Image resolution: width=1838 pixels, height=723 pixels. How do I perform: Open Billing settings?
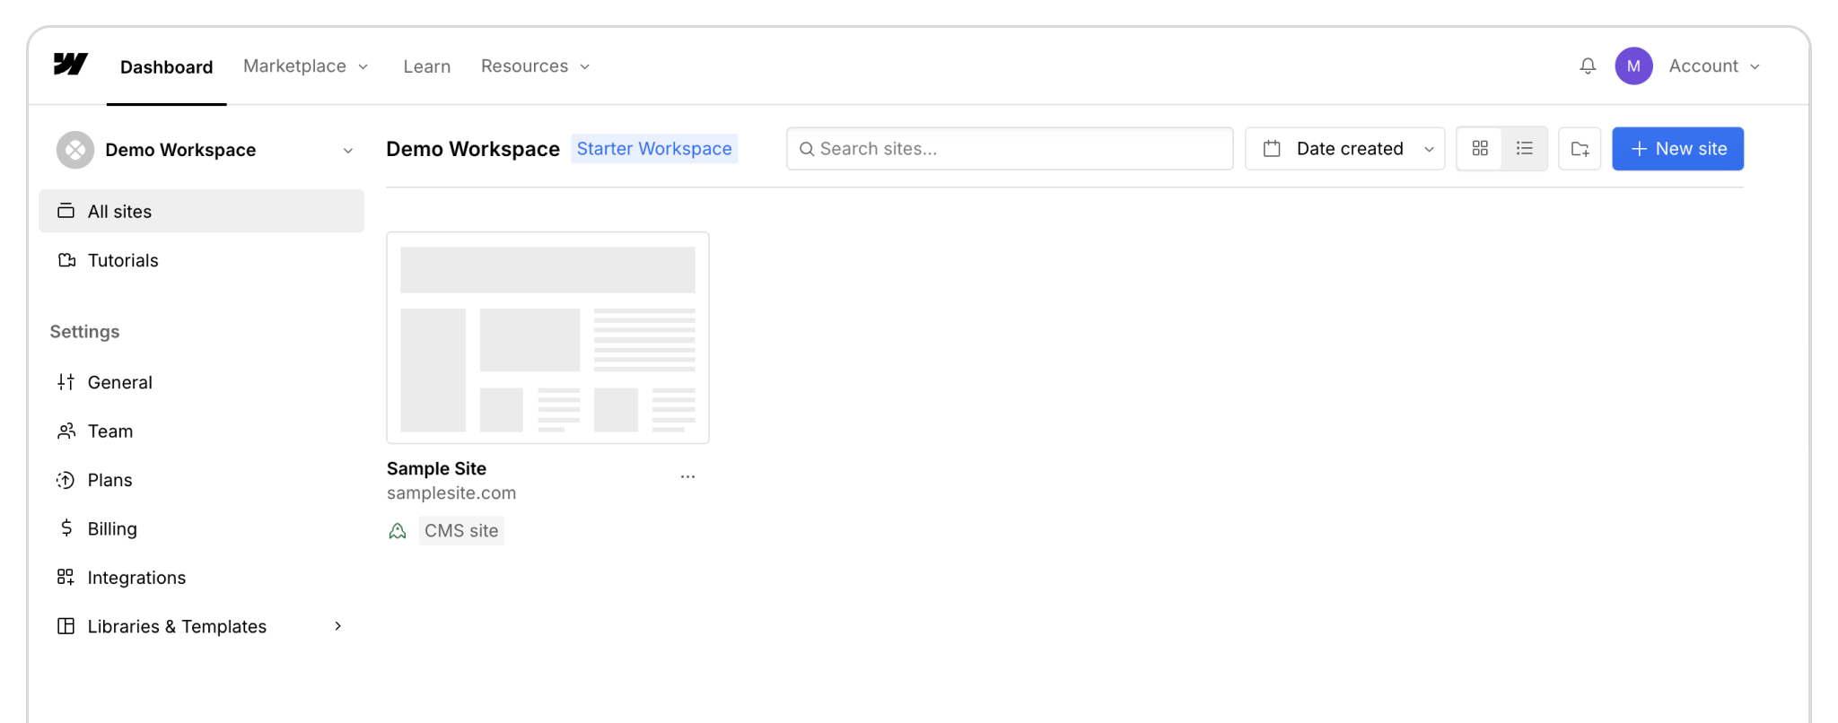pos(202,528)
